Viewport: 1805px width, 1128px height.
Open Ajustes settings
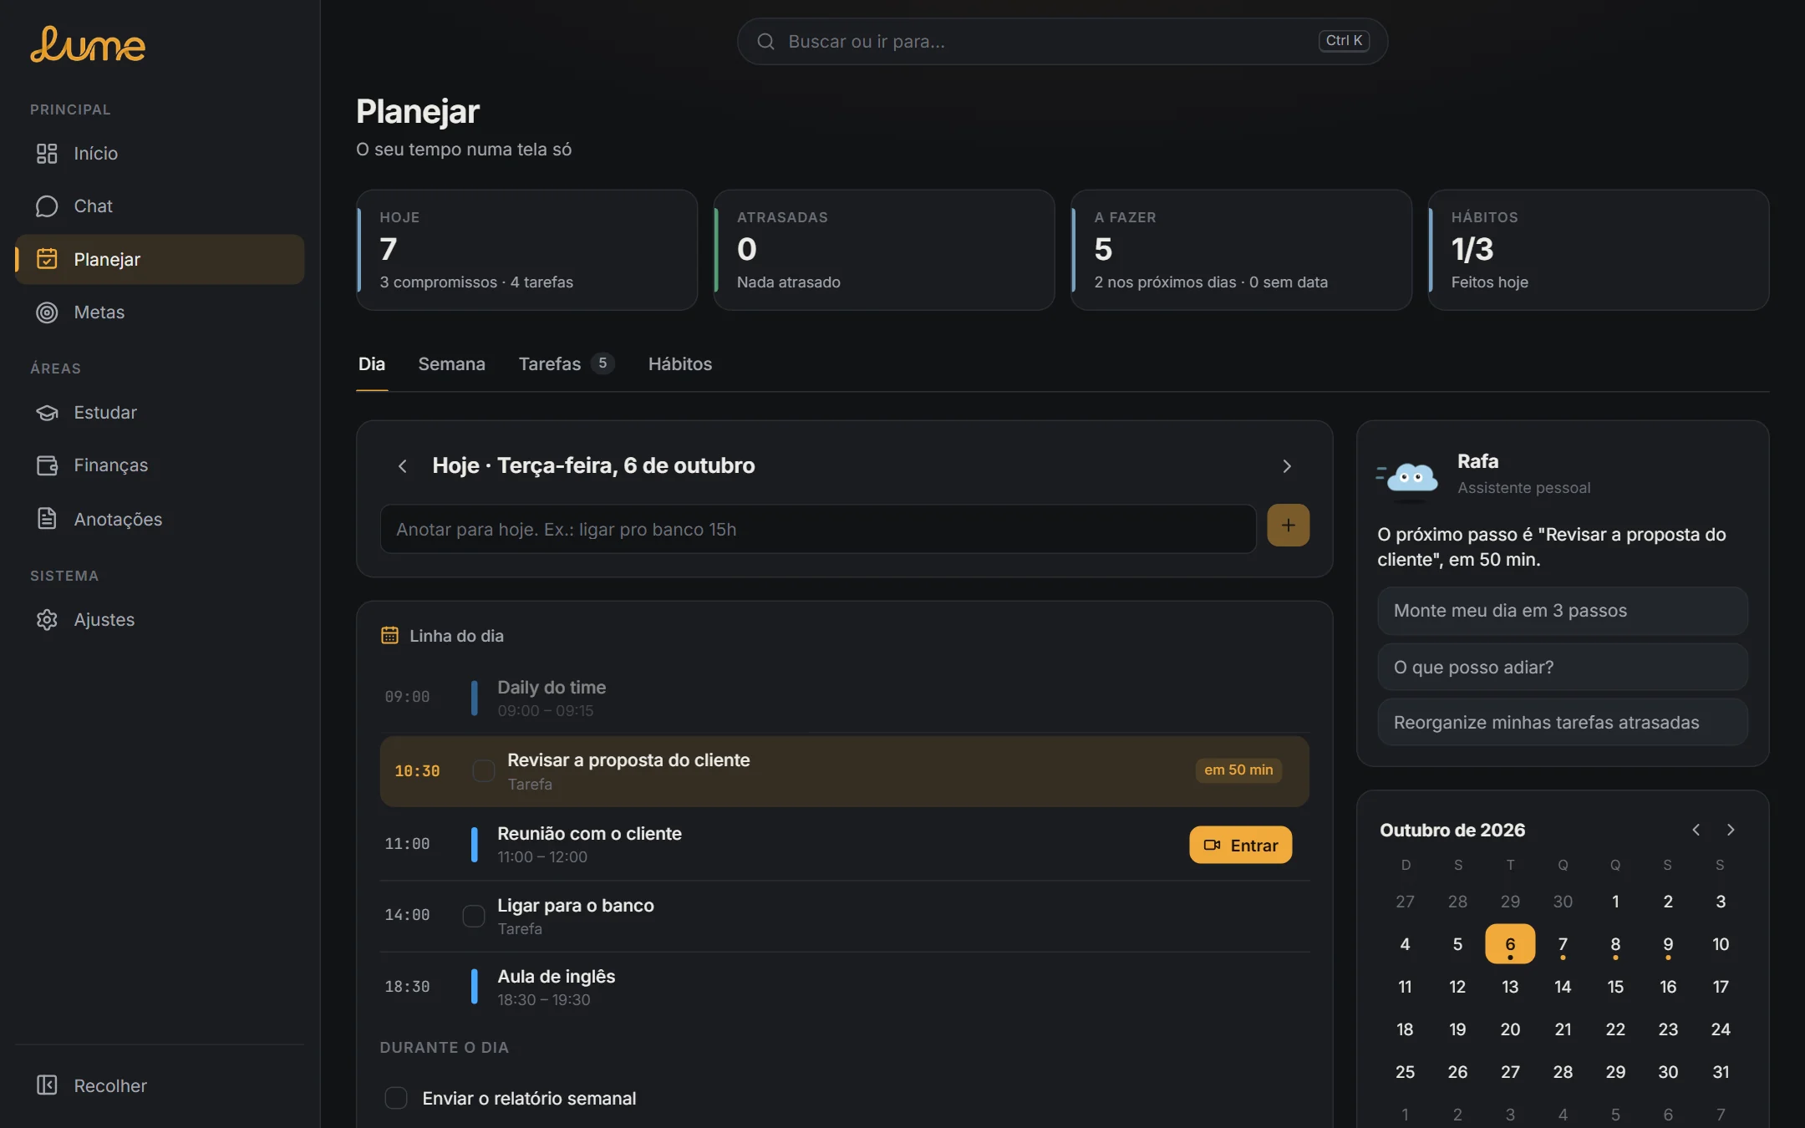[x=160, y=620]
